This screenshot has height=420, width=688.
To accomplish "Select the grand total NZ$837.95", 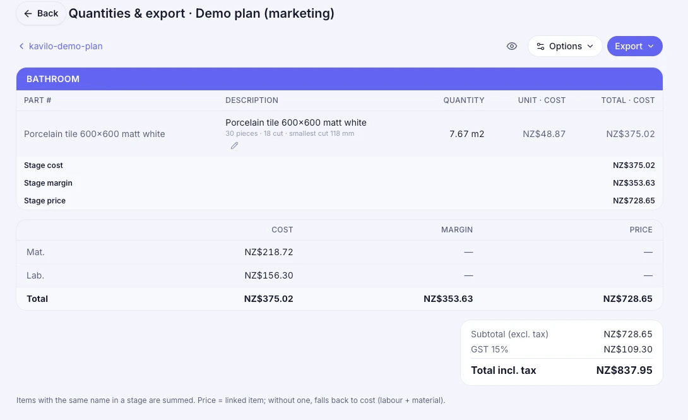I will click(x=624, y=370).
